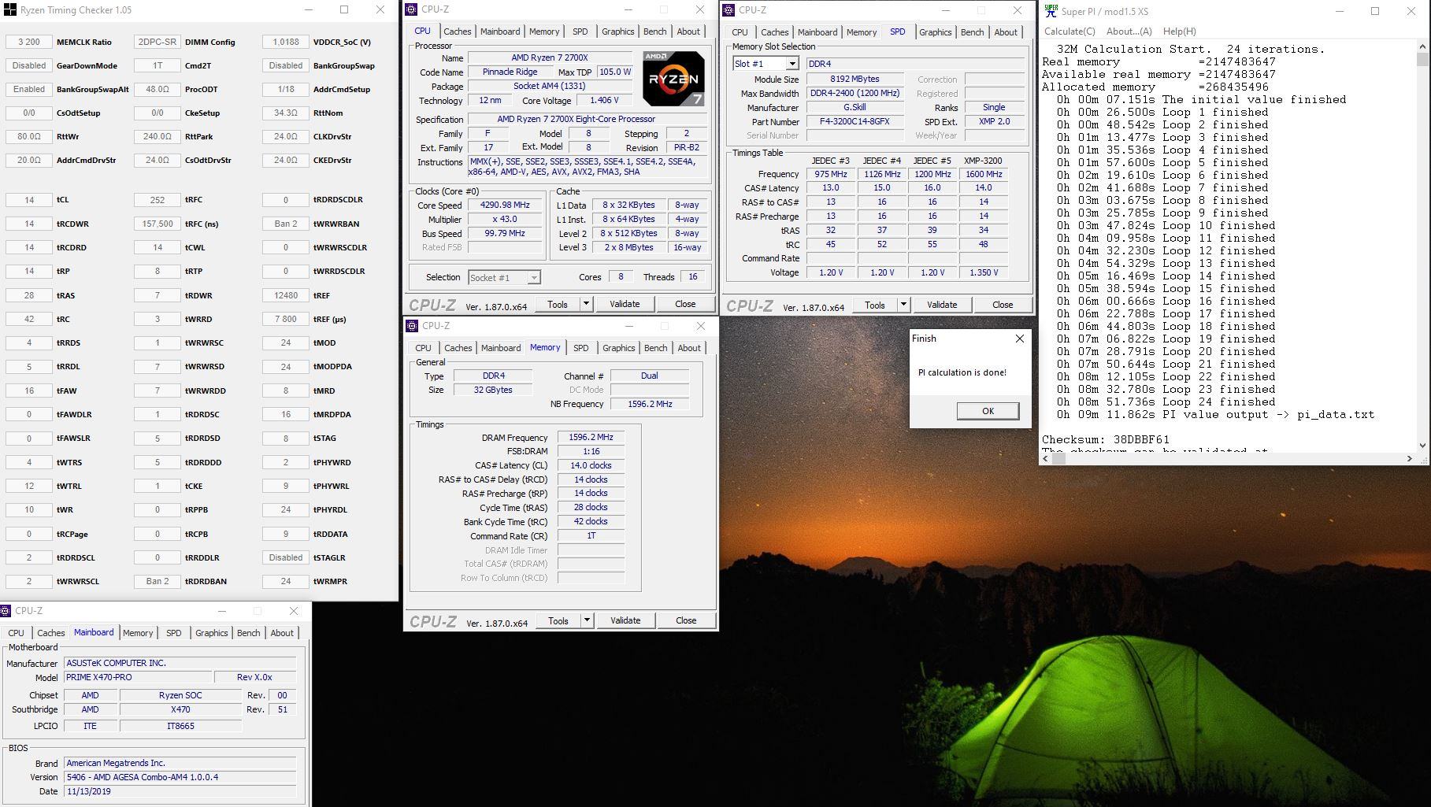Click the processor name AMD Ryzen 7 2700X
The image size is (1431, 807).
pyautogui.click(x=550, y=57)
